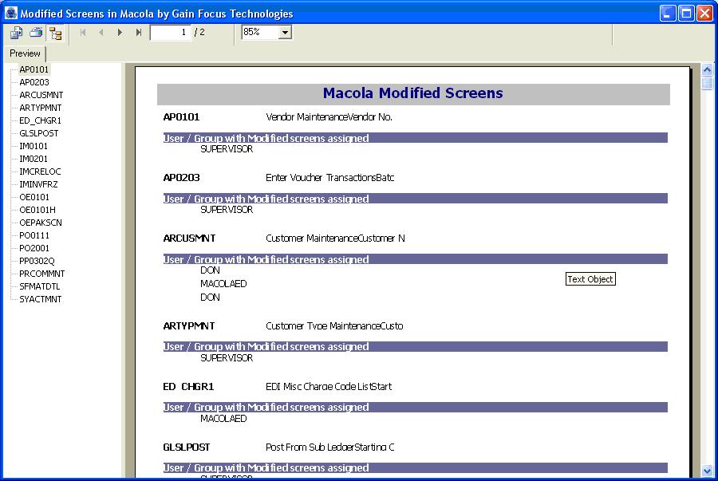The height and width of the screenshot is (481, 718).
Task: Select IMINVFRZ in the group tree
Action: [x=38, y=184]
